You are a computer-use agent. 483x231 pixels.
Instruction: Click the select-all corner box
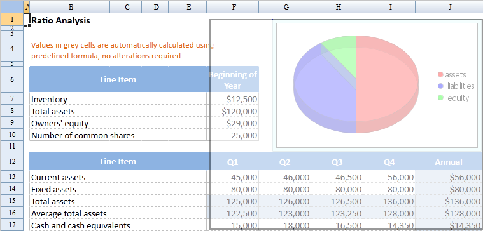[12, 7]
